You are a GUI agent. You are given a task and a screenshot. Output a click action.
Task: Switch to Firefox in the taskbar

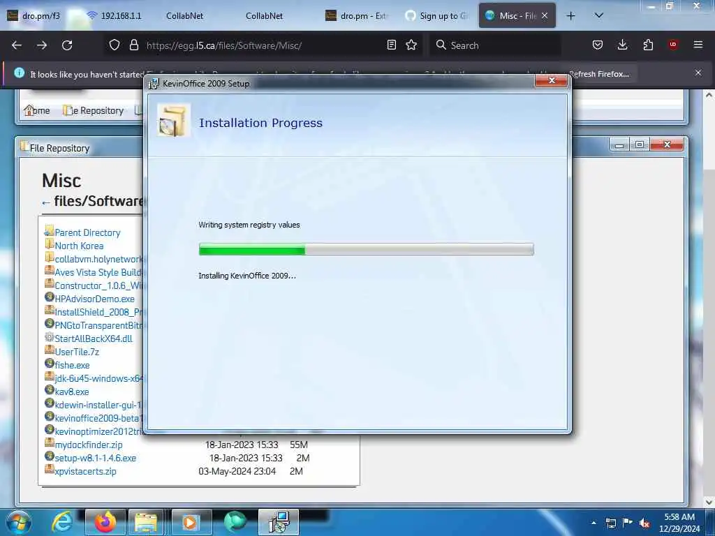[105, 522]
